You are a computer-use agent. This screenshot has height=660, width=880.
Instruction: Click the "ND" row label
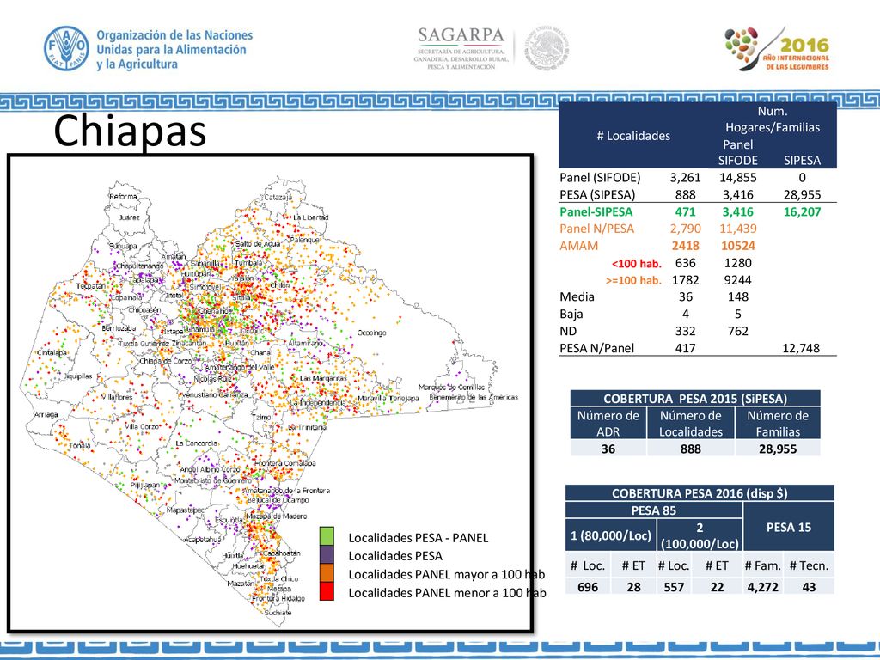tap(568, 331)
